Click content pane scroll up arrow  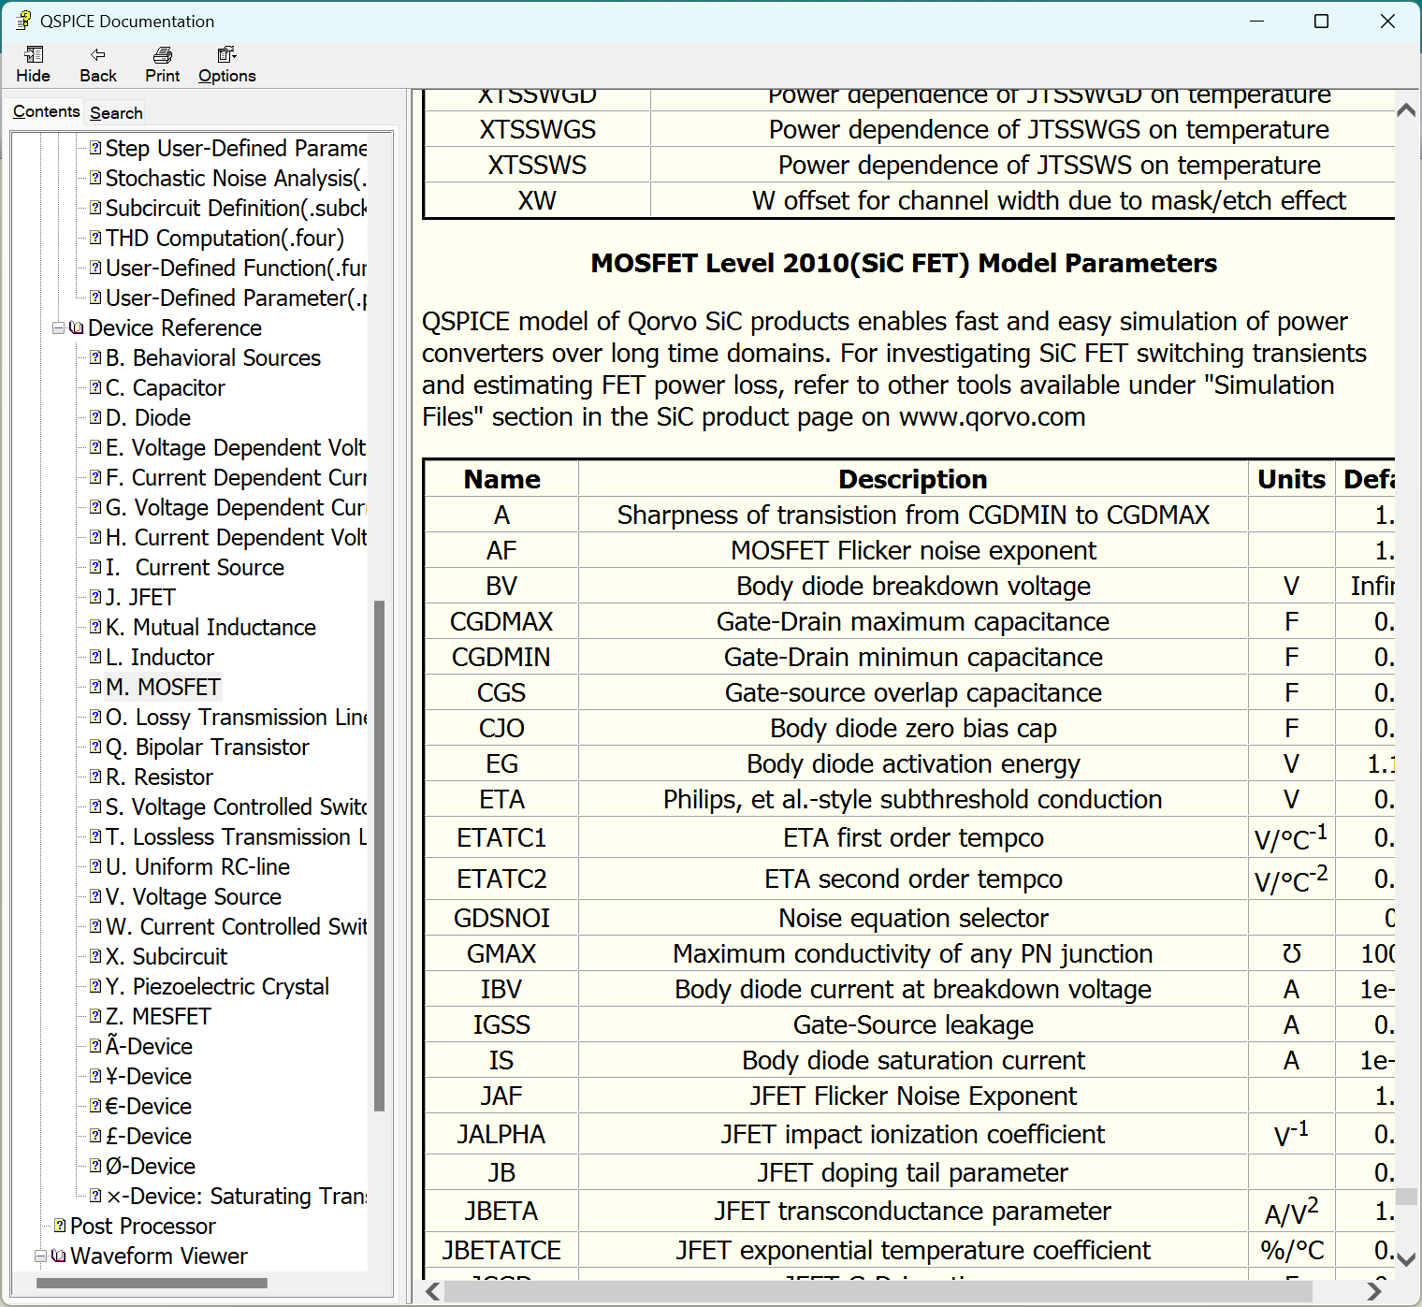pyautogui.click(x=1406, y=109)
